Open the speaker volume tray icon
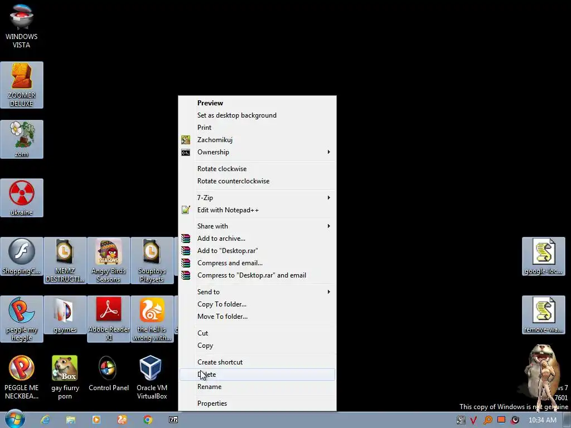 coord(515,420)
